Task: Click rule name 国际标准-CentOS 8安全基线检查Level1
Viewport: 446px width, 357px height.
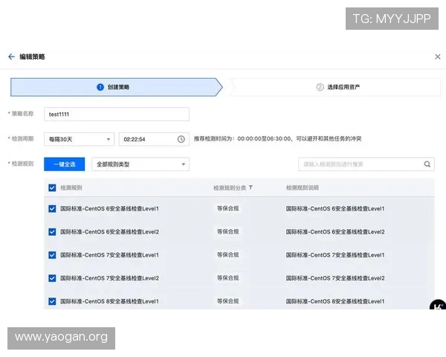Action: tap(109, 301)
